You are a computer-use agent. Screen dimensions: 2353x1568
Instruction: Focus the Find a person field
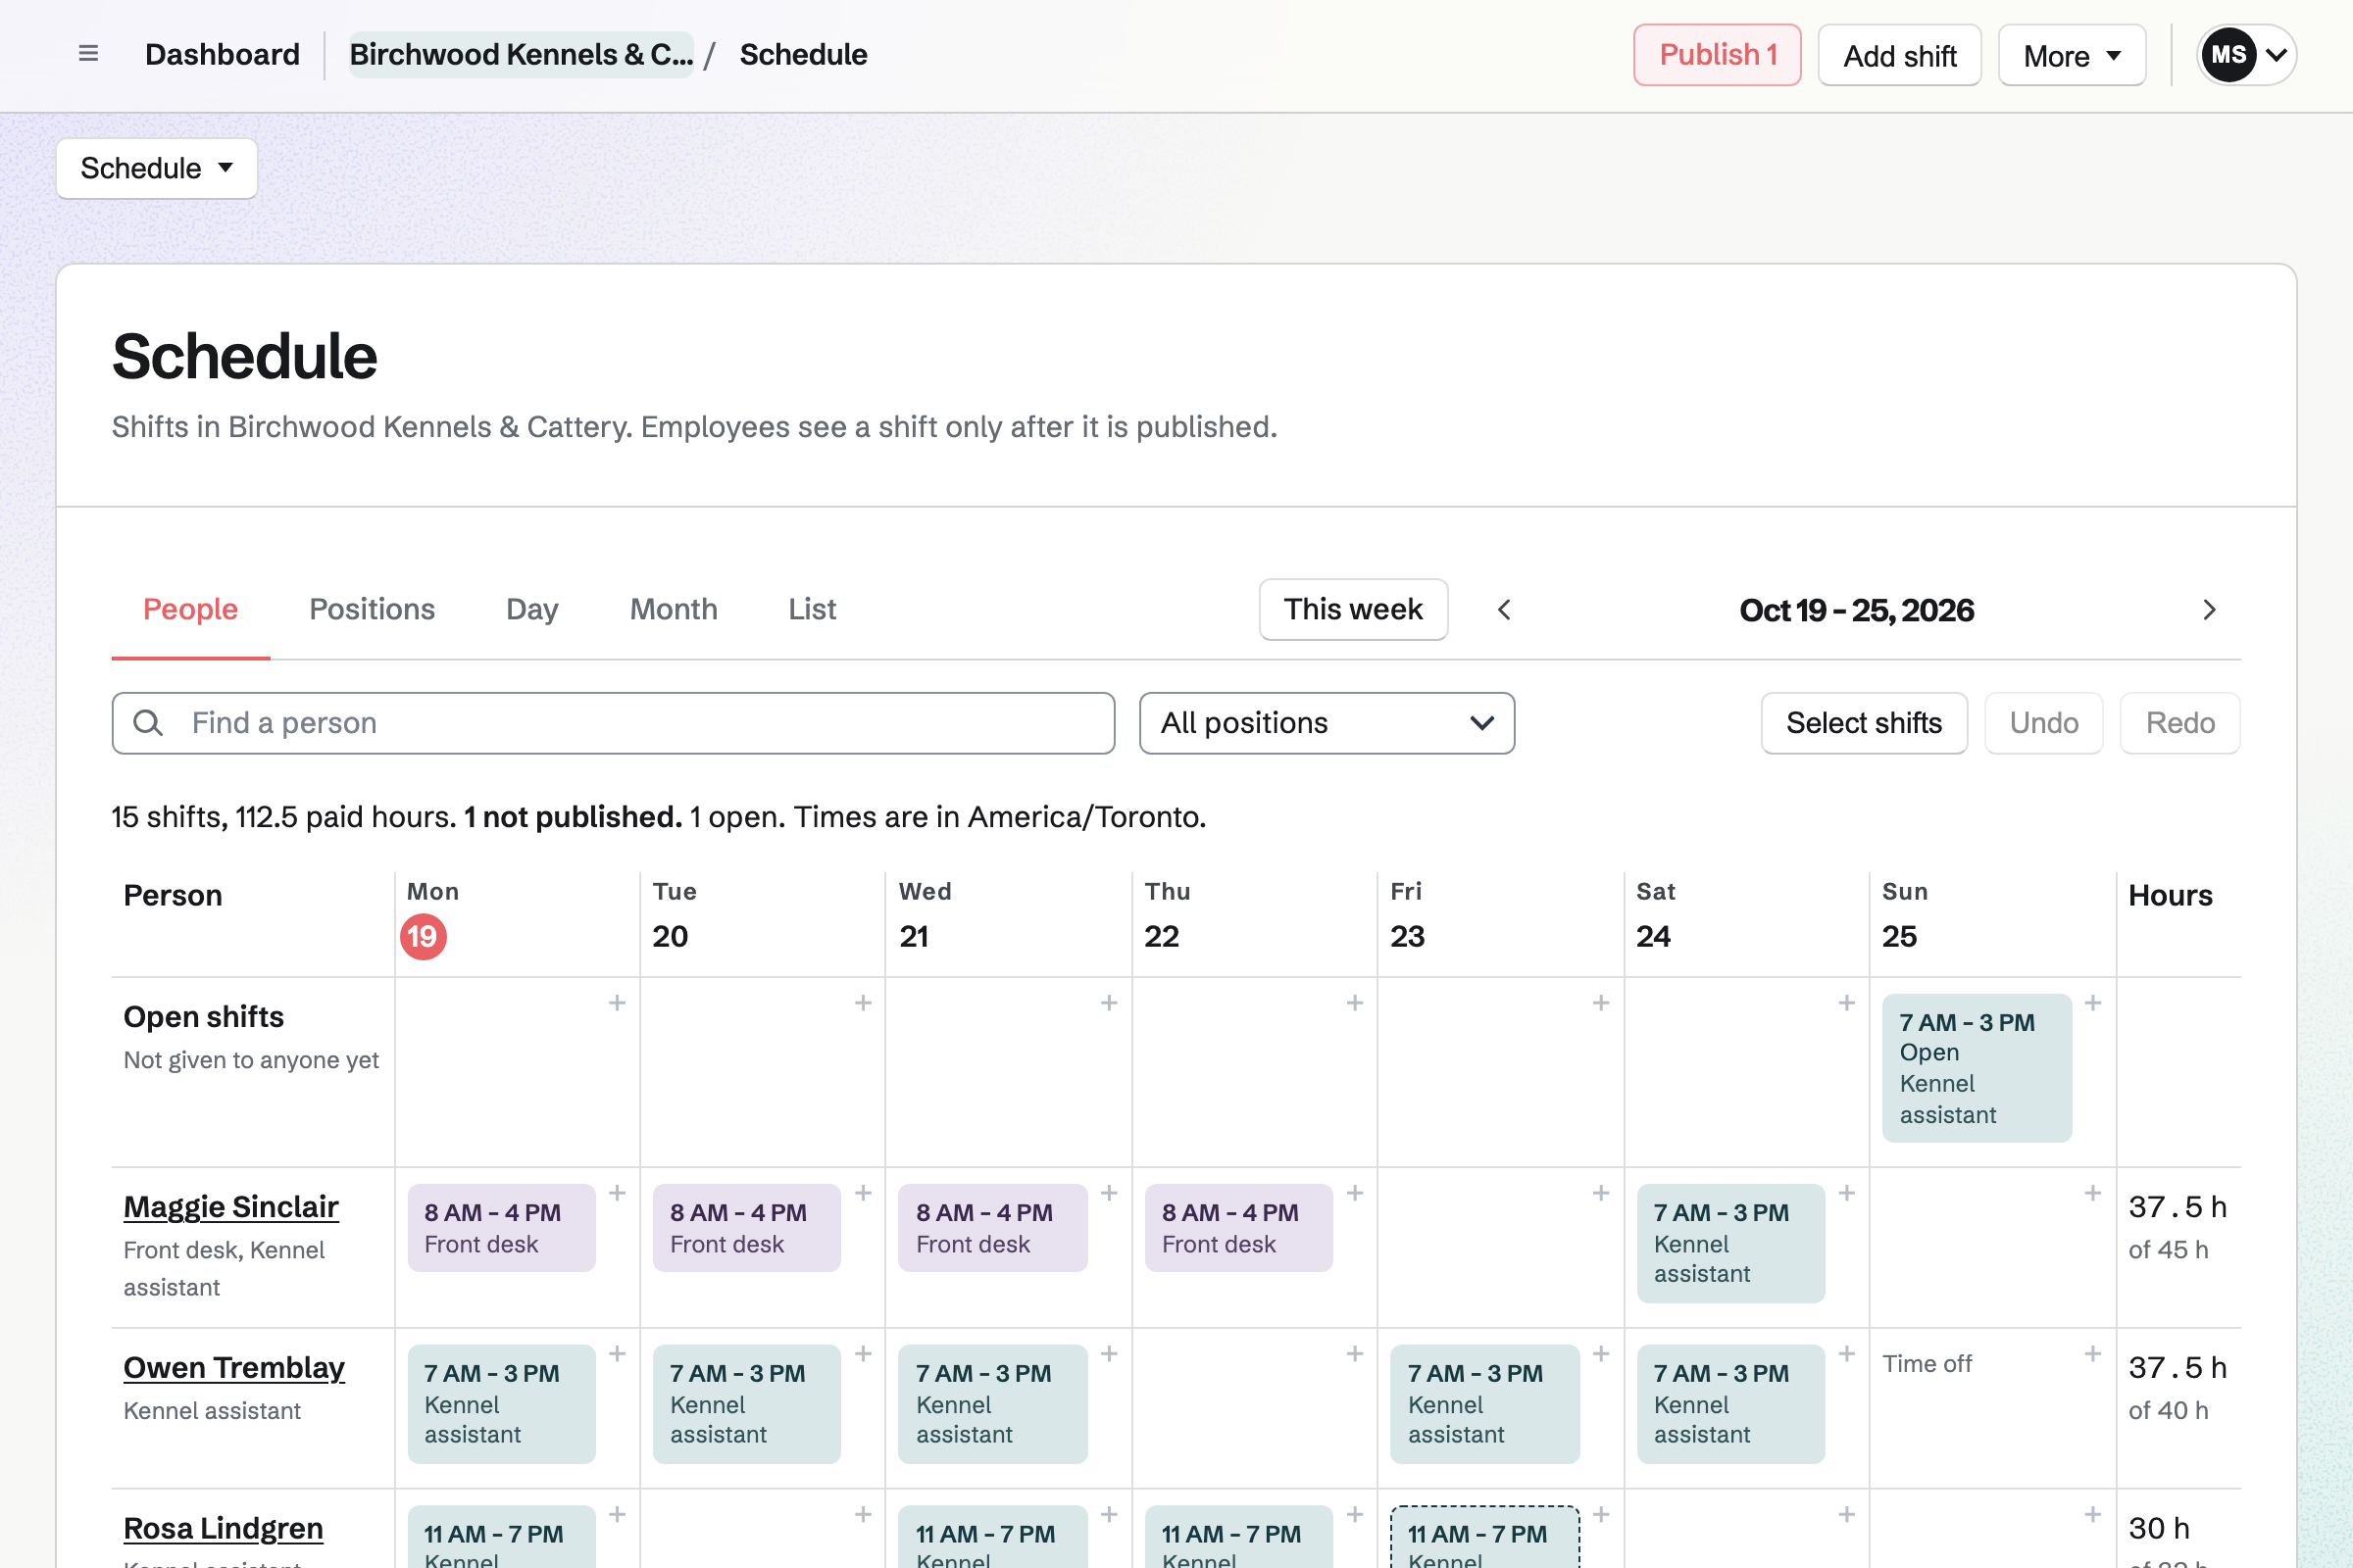point(614,723)
